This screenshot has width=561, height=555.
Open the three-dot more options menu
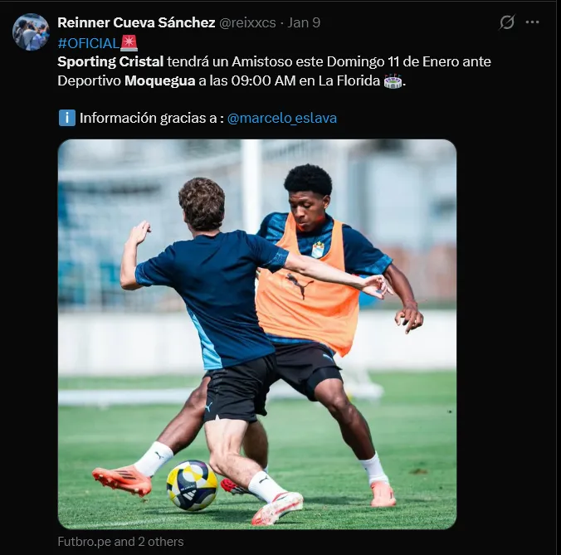pos(532,22)
